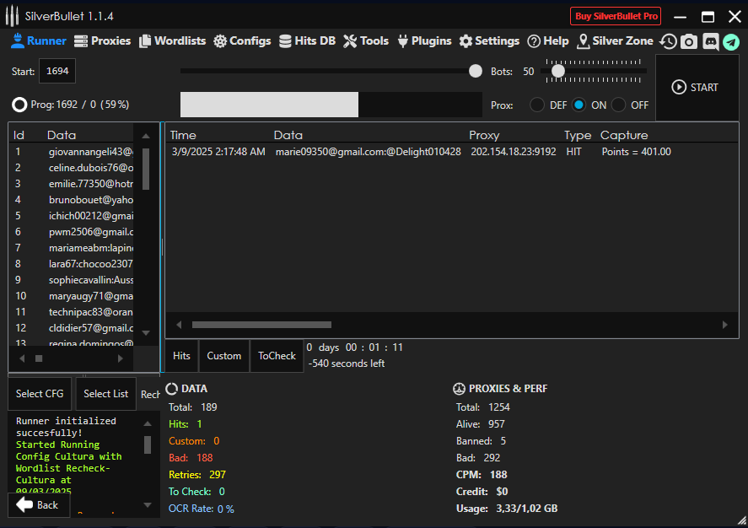Select the ON proxy radio option
Screen dimensions: 748x528
tap(579, 105)
